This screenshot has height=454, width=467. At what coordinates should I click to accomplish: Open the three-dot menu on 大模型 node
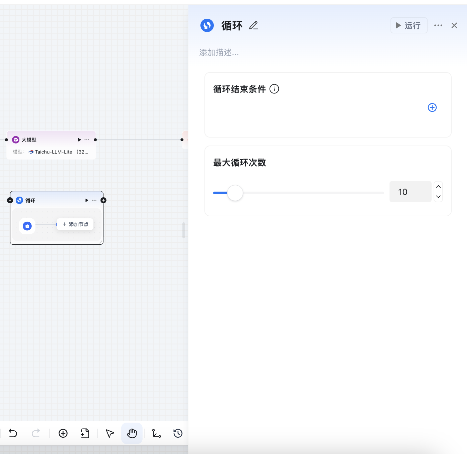(x=87, y=140)
